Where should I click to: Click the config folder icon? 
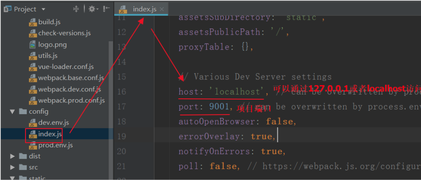tap(23, 111)
